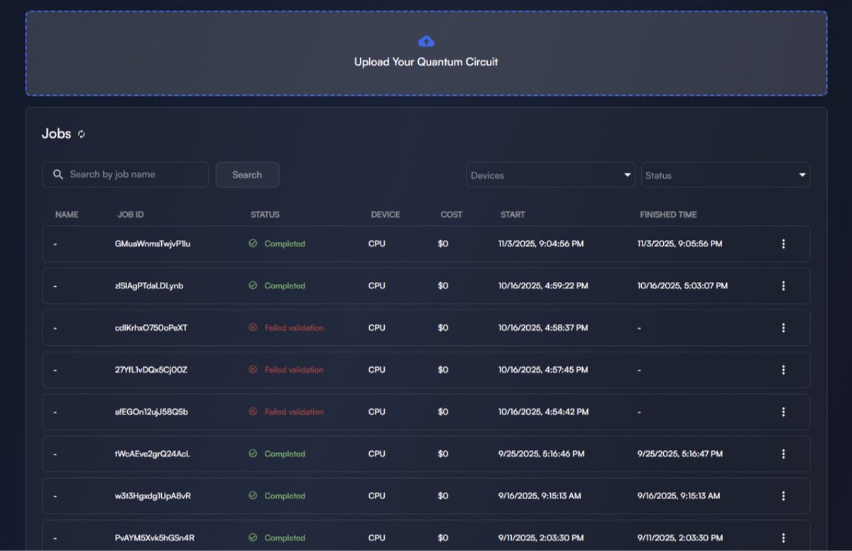The height and width of the screenshot is (551, 852).
Task: Open options menu for job afEGOn12ujJ58QSb
Action: (783, 411)
